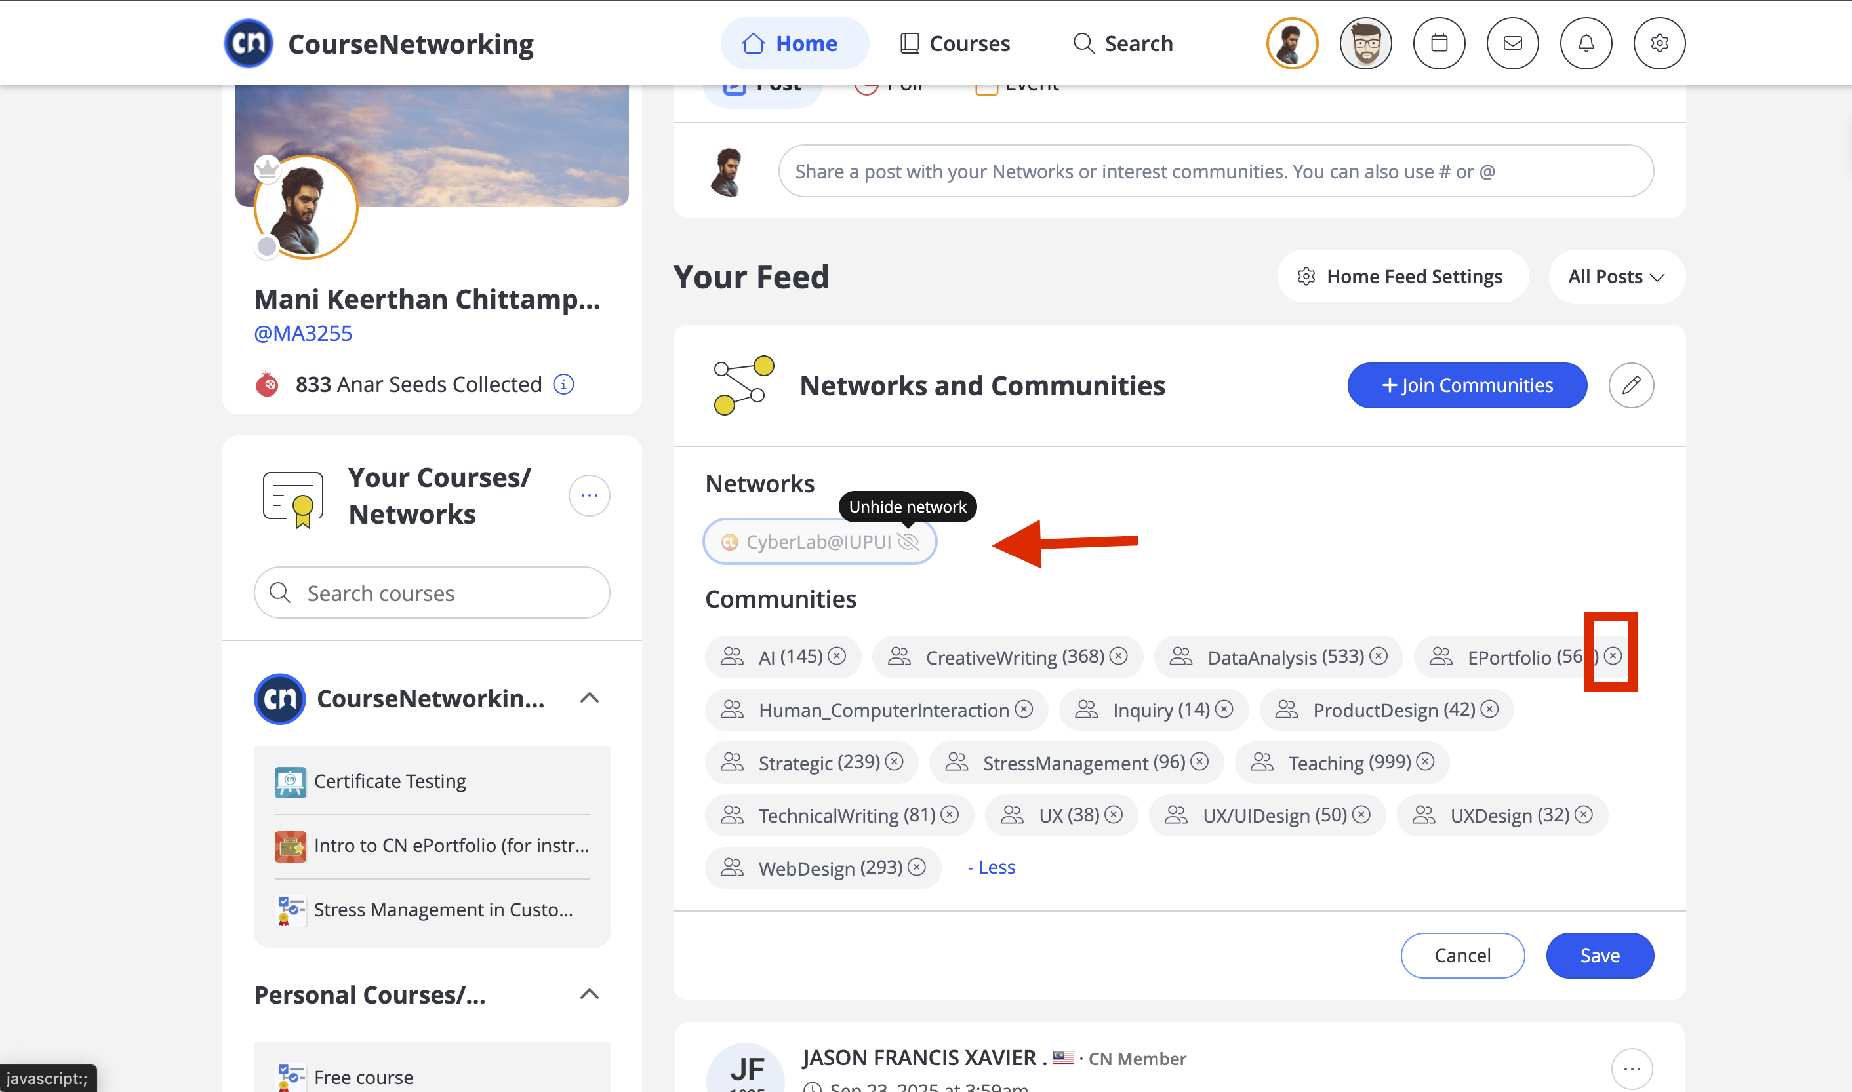Open Jason Francis Xavier's profile name
1852x1092 pixels.
pyautogui.click(x=924, y=1058)
